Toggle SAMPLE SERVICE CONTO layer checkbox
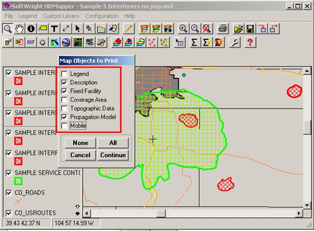This screenshot has height=231, width=314. tap(9, 173)
